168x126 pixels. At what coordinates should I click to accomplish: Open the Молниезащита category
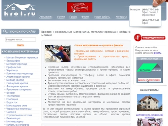tap(15, 122)
